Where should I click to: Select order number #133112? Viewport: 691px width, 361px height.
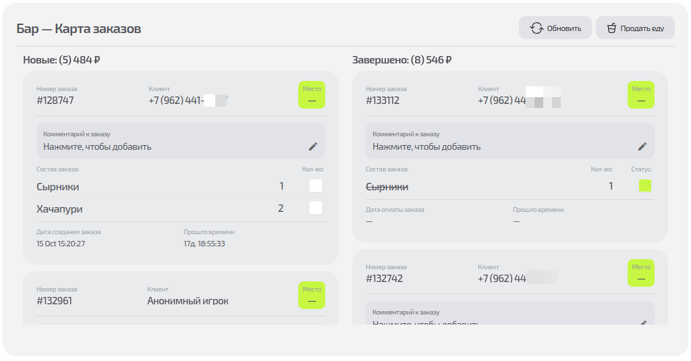coord(383,101)
